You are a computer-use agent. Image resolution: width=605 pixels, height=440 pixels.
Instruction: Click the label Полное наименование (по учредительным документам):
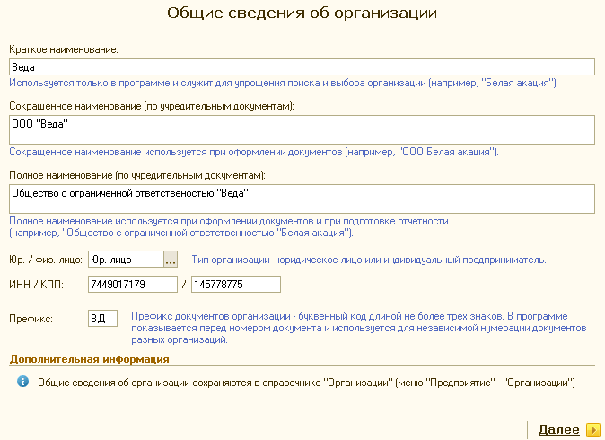pos(137,175)
